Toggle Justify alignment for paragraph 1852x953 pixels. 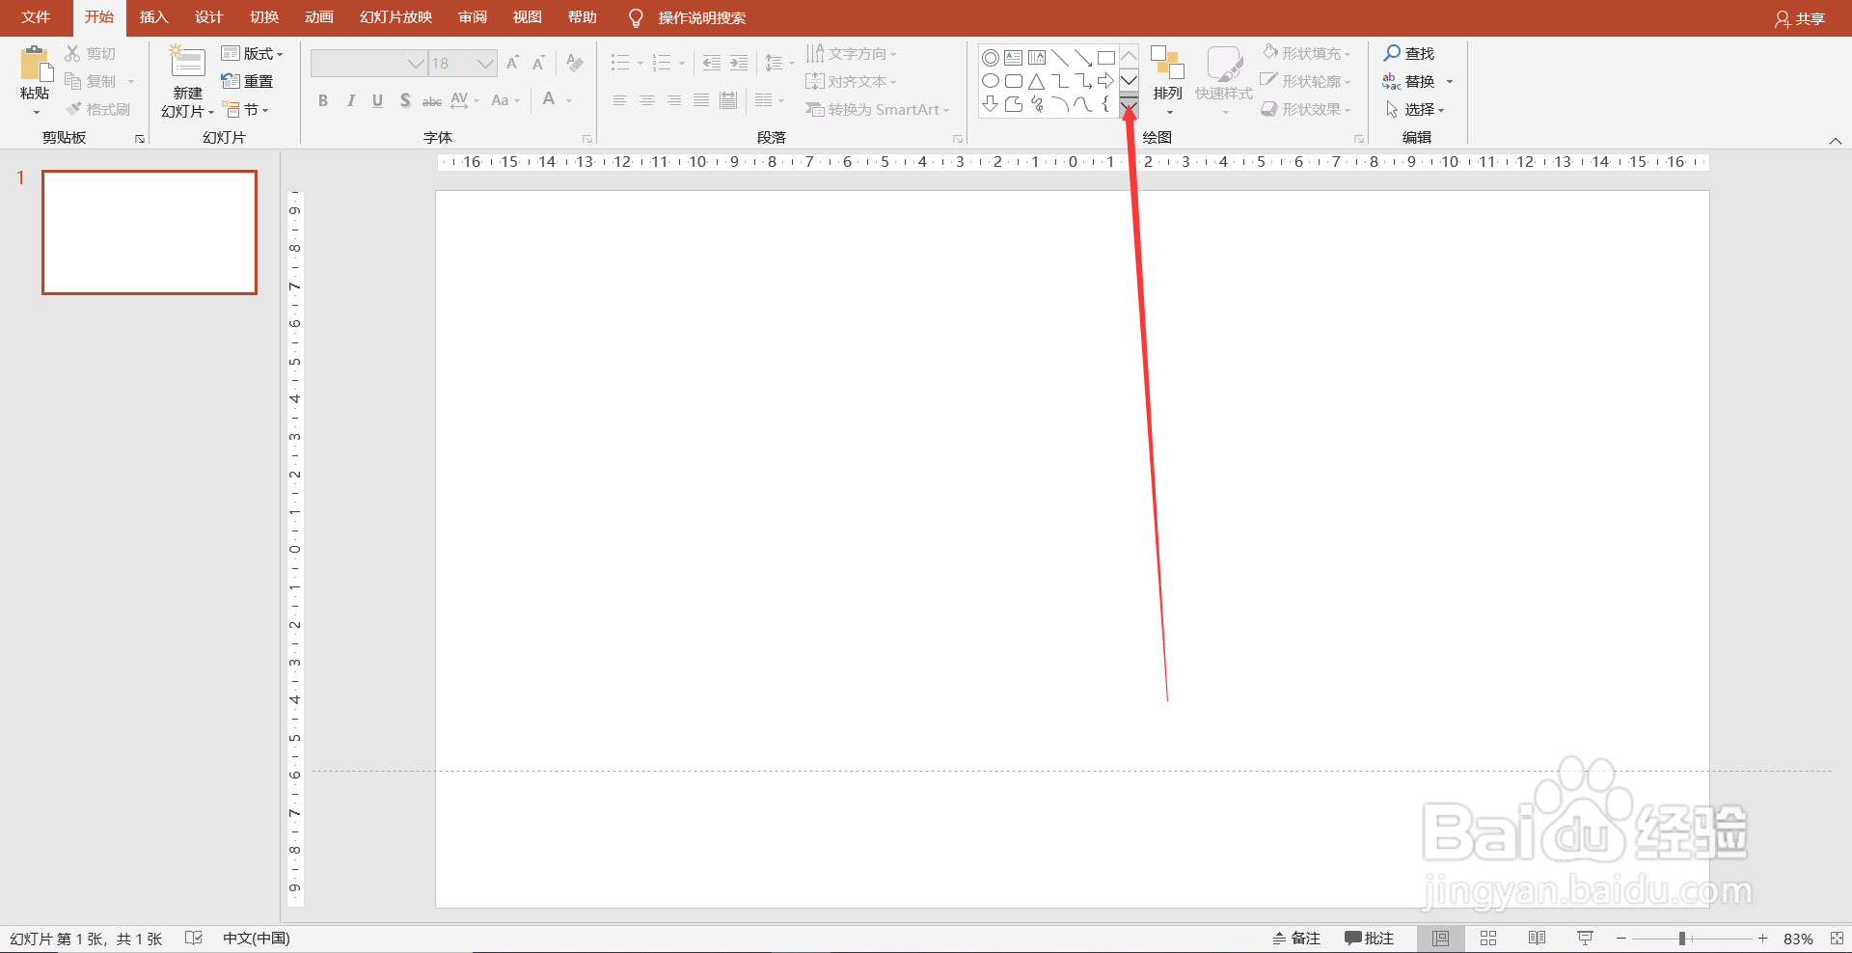(x=701, y=100)
